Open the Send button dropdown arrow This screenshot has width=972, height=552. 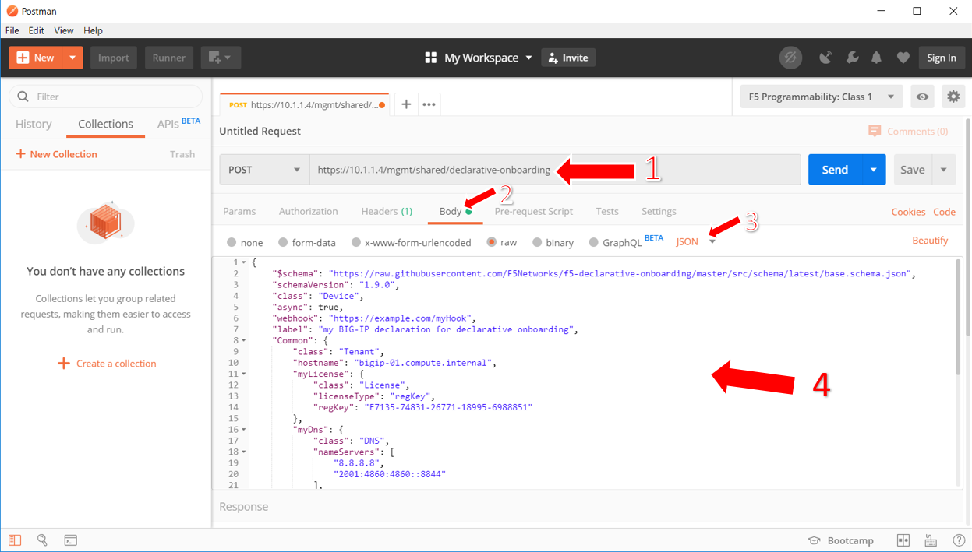point(874,170)
